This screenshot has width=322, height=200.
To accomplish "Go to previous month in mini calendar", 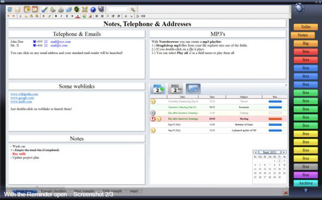I will [x=256, y=152].
